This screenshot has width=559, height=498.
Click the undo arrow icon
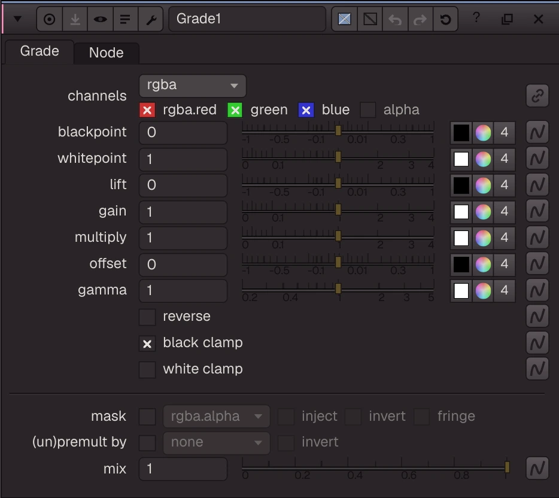(x=395, y=19)
